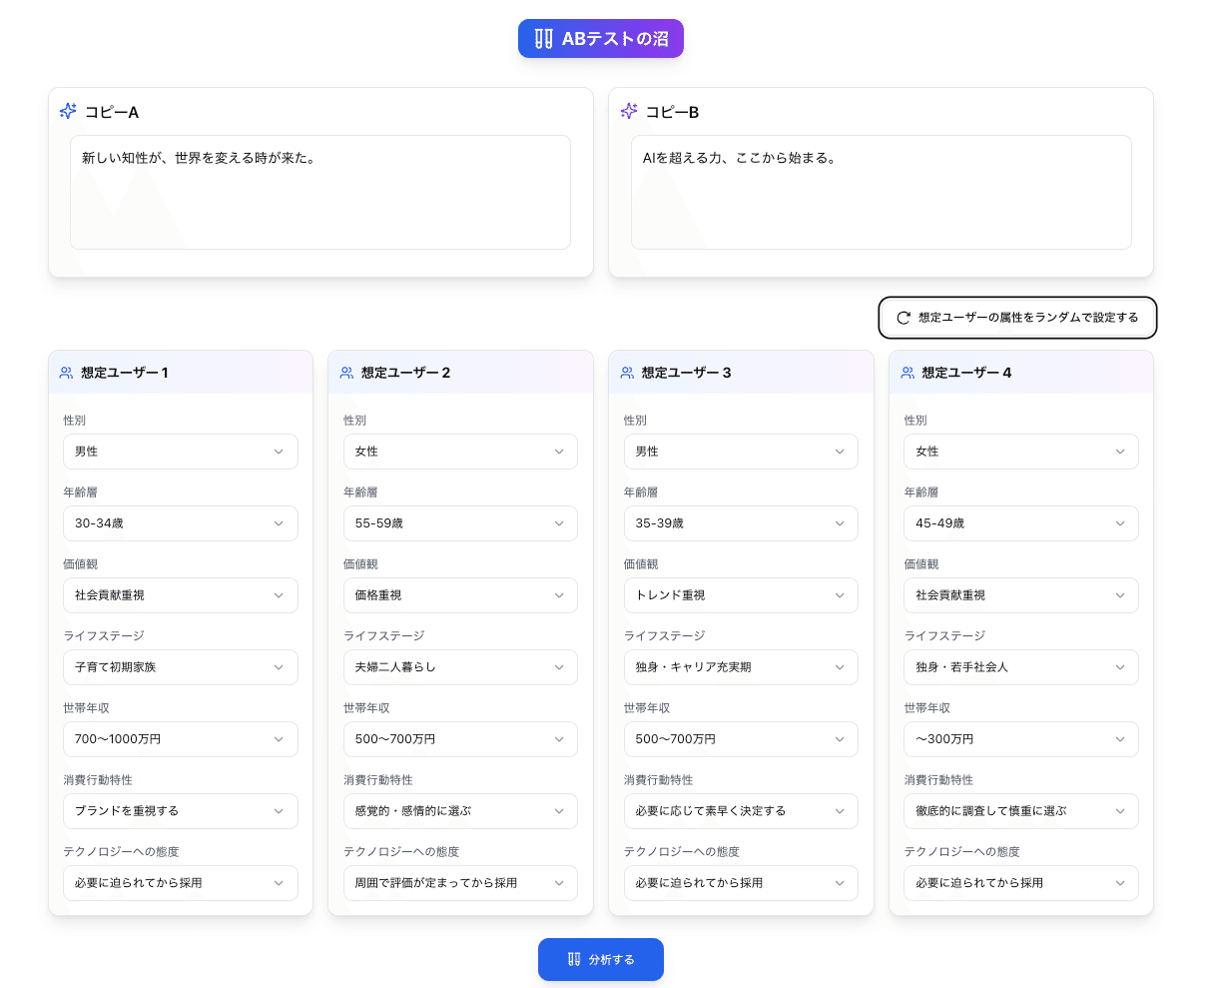The height and width of the screenshot is (988, 1221).
Task: Click the users icon for 想定ユーザー 3
Action: 627,373
